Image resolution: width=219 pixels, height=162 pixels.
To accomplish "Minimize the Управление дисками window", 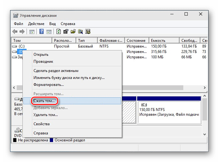I will pyautogui.click(x=172, y=14).
